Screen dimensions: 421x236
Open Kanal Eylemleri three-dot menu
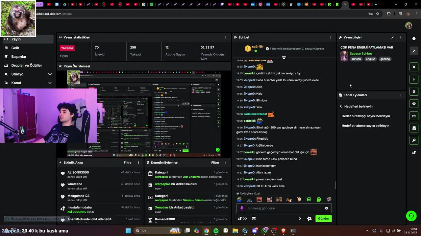(x=401, y=95)
